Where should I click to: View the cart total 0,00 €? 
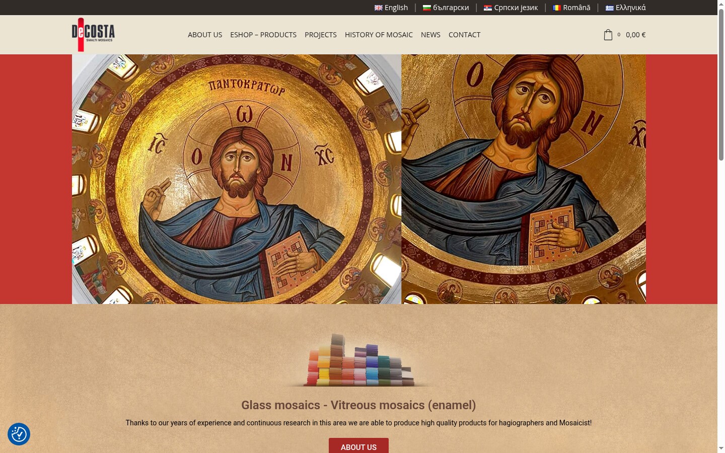636,35
